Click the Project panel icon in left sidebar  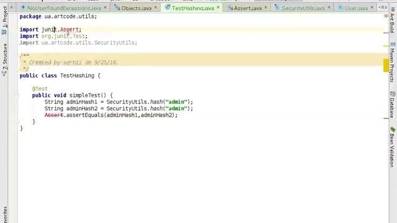click(x=4, y=32)
